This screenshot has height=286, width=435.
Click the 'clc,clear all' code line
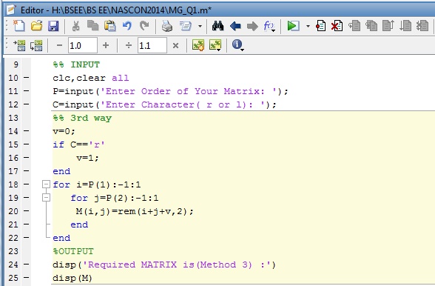coord(91,78)
